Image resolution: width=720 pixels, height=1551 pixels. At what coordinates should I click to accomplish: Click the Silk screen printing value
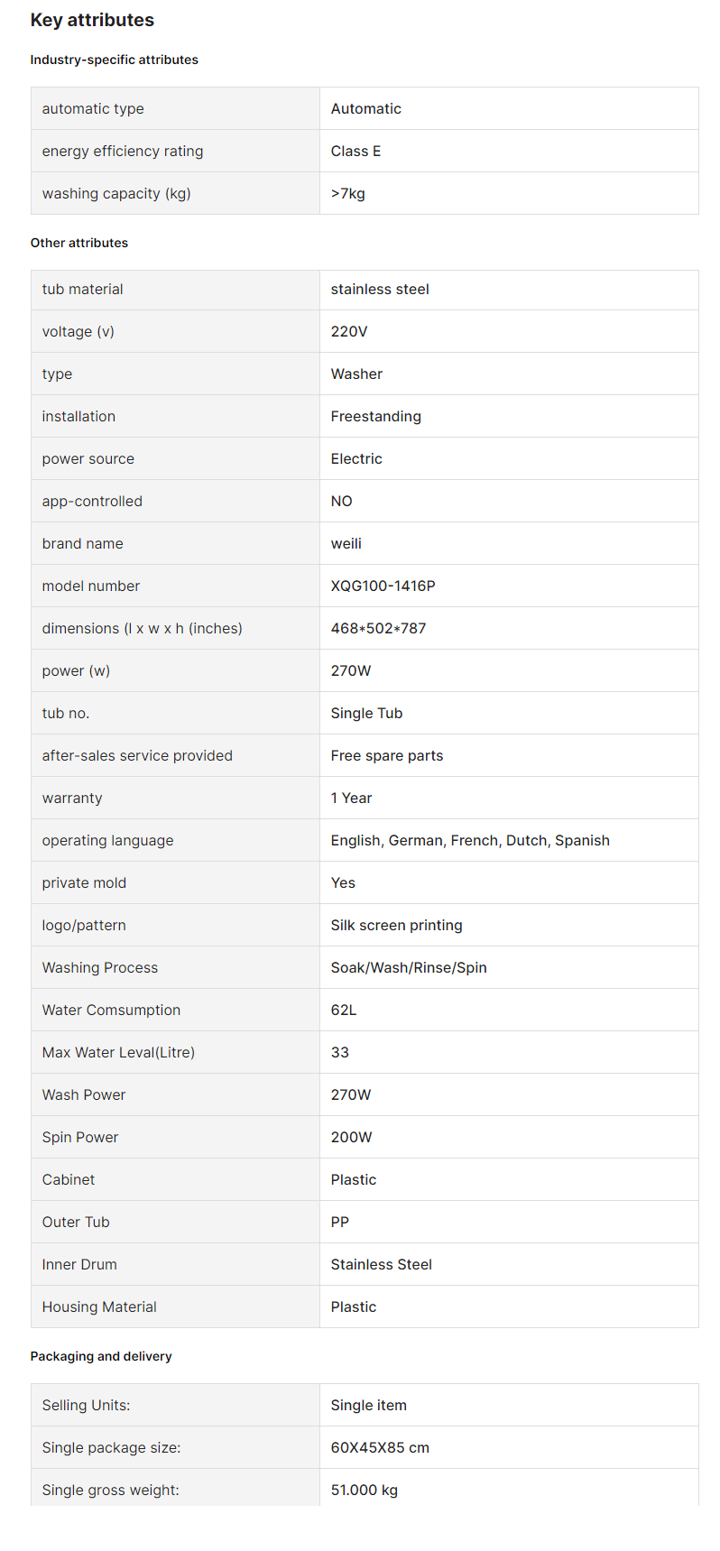[396, 925]
